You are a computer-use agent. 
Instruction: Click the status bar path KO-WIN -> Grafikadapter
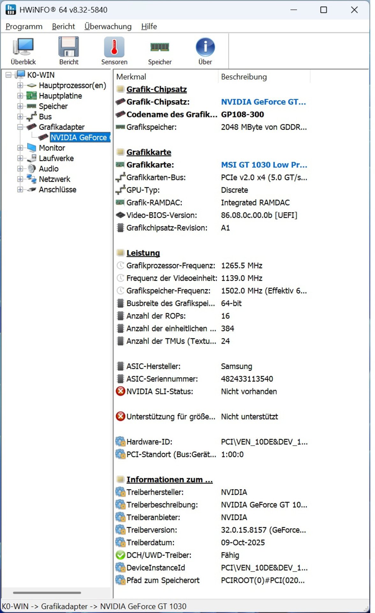point(94,606)
